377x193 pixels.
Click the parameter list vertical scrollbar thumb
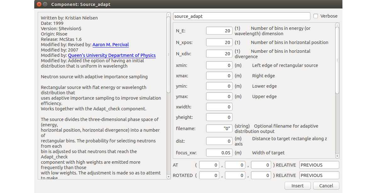337,60
